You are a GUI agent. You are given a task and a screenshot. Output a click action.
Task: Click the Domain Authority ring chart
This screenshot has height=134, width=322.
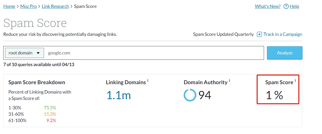pyautogui.click(x=190, y=95)
